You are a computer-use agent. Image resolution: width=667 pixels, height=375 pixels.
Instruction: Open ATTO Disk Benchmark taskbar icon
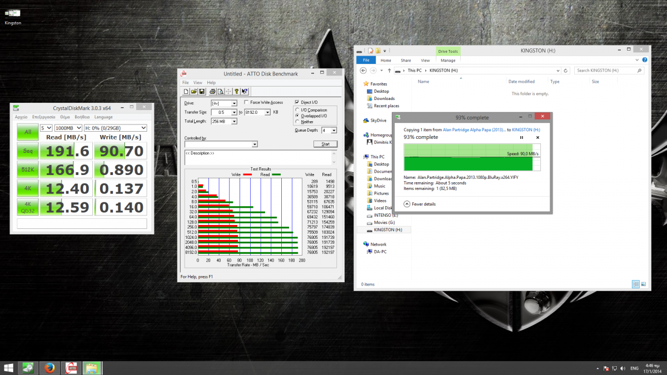pos(71,368)
